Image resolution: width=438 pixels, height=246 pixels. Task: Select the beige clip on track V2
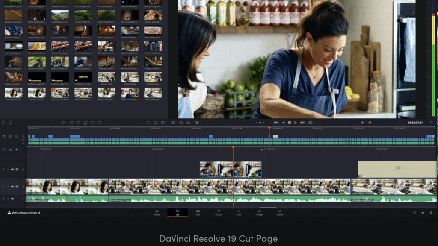click(397, 168)
